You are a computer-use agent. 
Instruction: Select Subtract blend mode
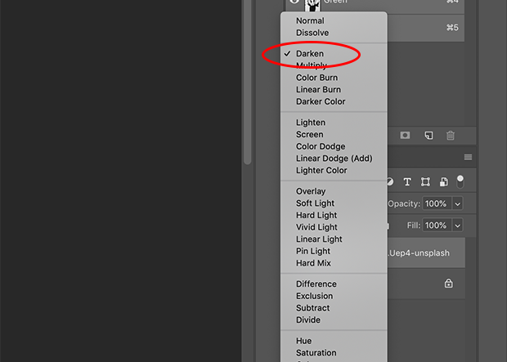(x=334, y=308)
